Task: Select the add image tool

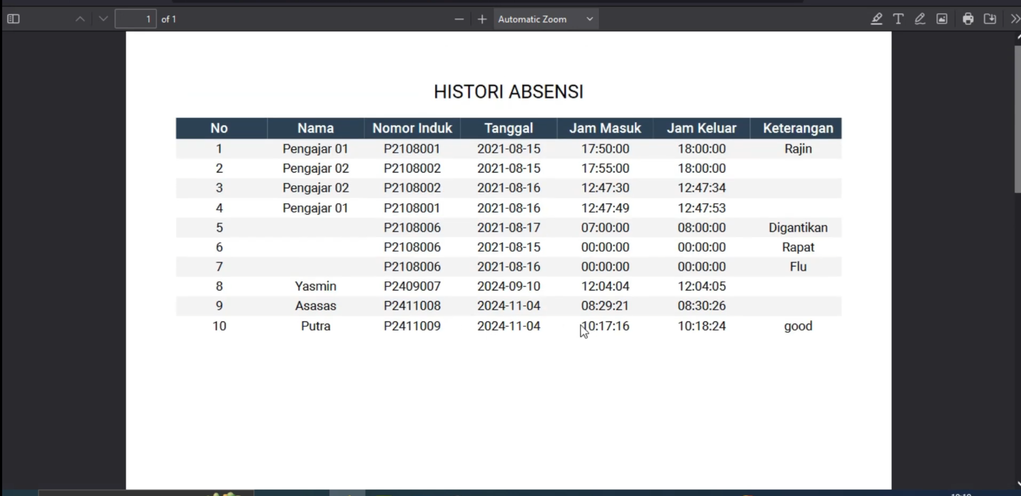Action: (x=942, y=19)
